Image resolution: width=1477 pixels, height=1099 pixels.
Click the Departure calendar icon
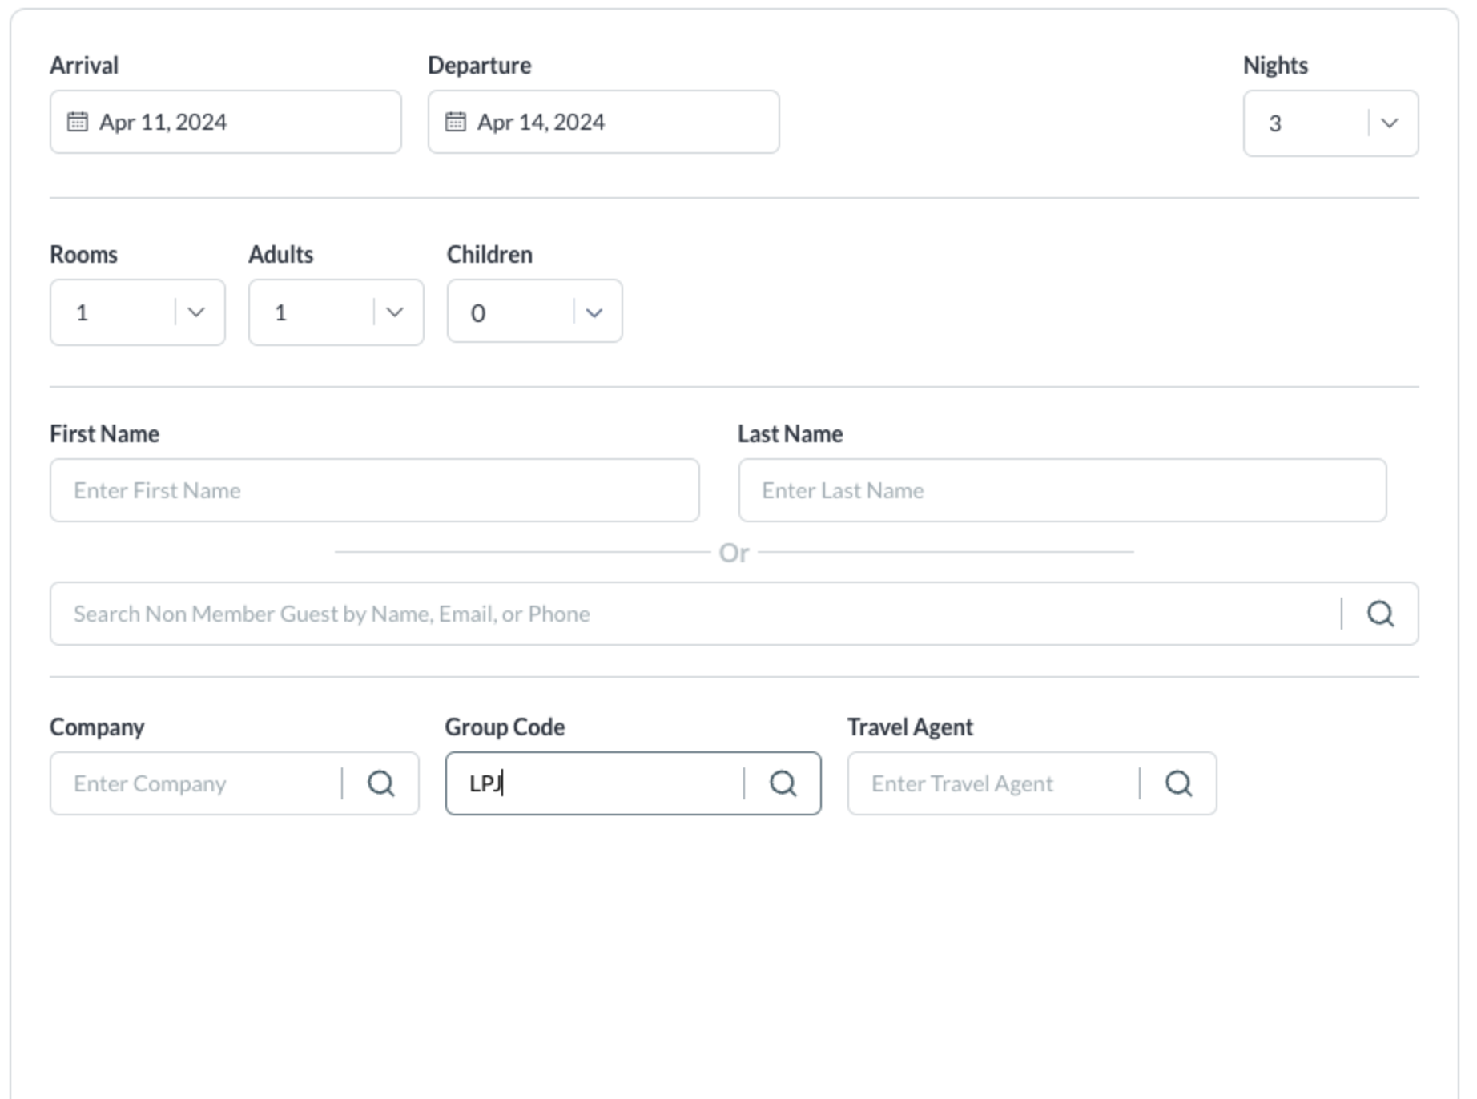click(455, 122)
